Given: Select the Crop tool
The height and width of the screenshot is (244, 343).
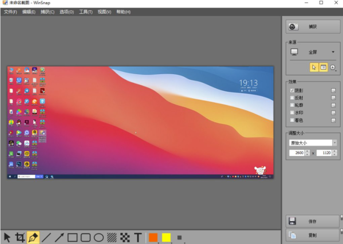Looking at the screenshot, I should tap(20, 237).
